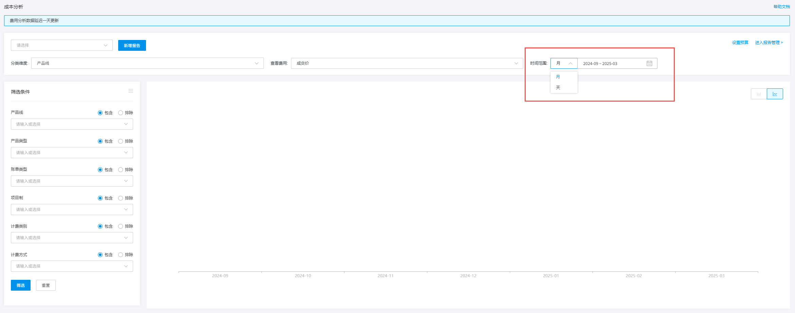Switch chart to line chart view

(775, 94)
